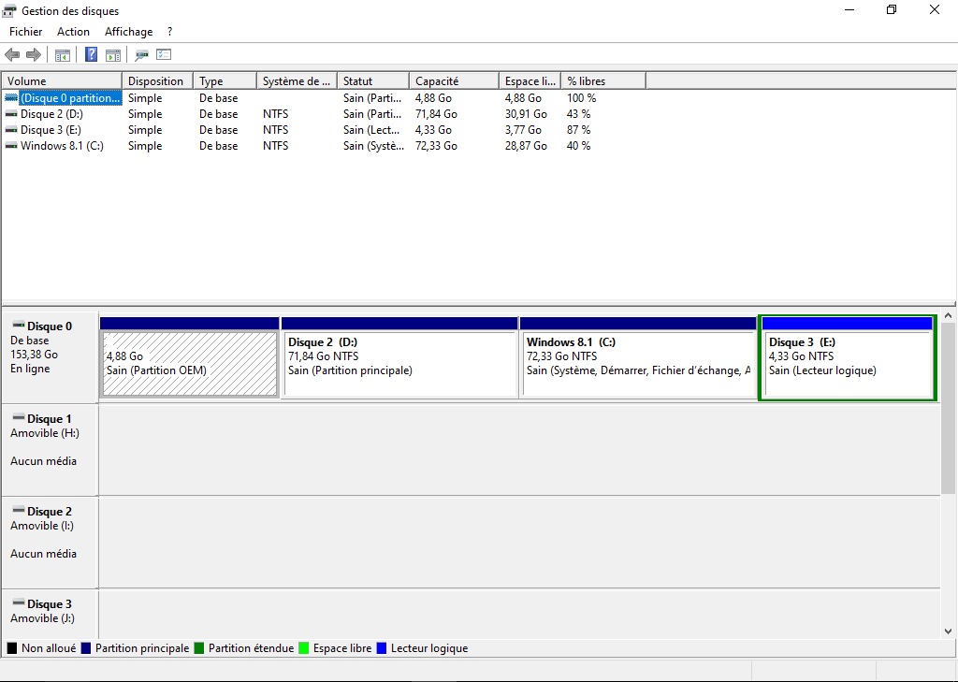
Task: Click the 28,87 Go free space cell
Action: 526,145
